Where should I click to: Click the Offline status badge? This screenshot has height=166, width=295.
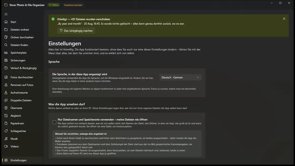[x=54, y=5]
